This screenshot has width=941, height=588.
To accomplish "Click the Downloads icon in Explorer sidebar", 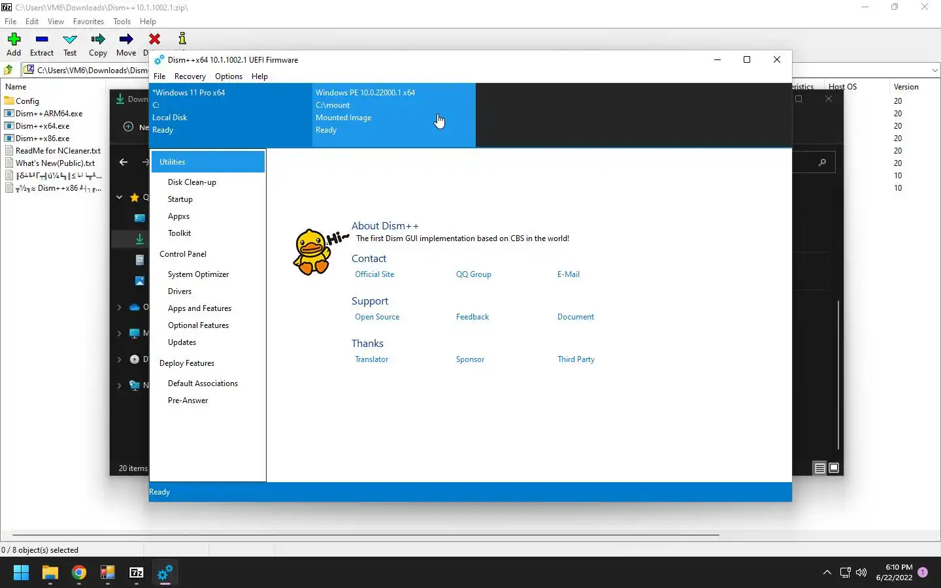I will click(140, 240).
